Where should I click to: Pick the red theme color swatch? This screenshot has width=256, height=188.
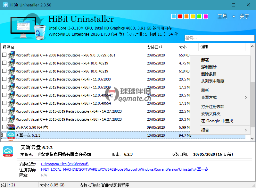pyautogui.click(x=180, y=16)
